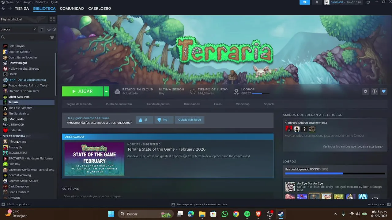The image size is (392, 220).
Task: Open the Juegos filter dropdown
Action: click(19, 29)
